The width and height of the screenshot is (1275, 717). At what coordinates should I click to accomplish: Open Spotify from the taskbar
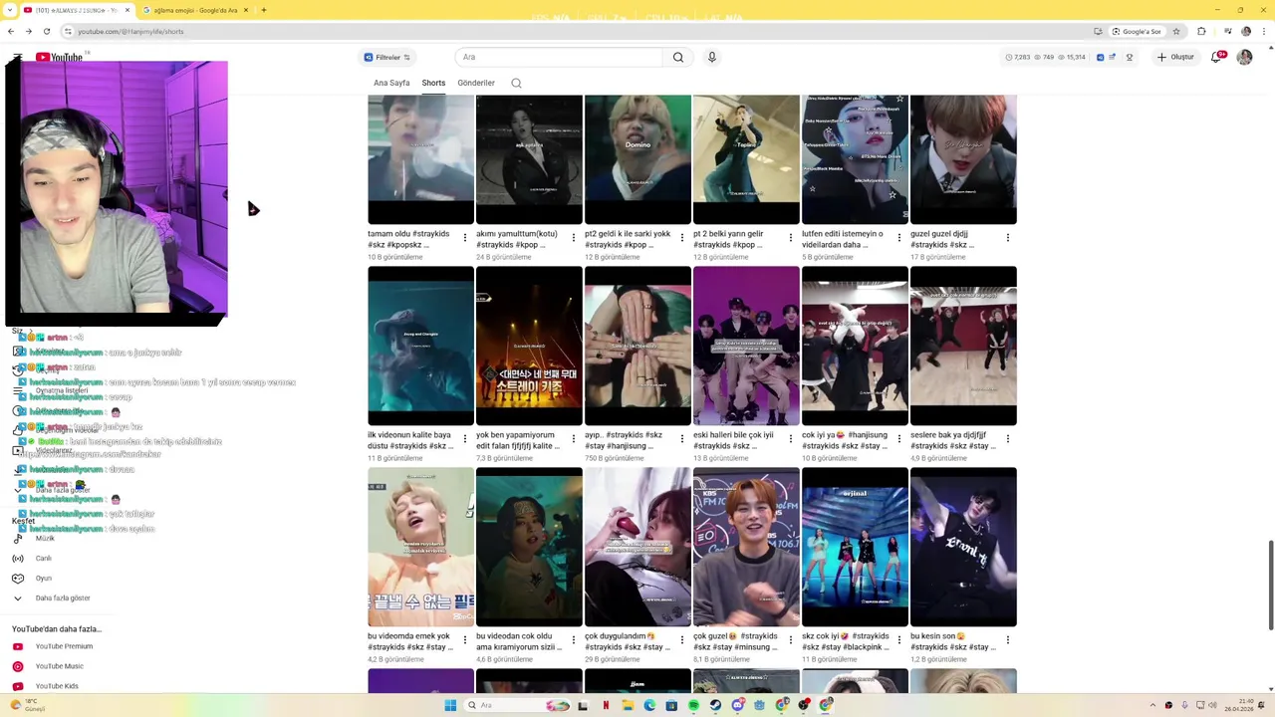(693, 705)
